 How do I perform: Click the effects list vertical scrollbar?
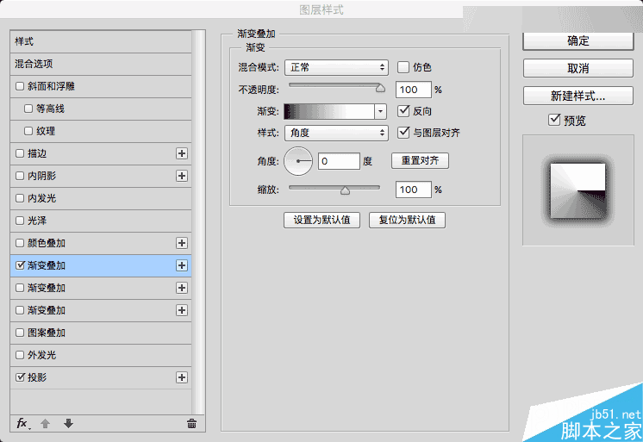point(199,221)
